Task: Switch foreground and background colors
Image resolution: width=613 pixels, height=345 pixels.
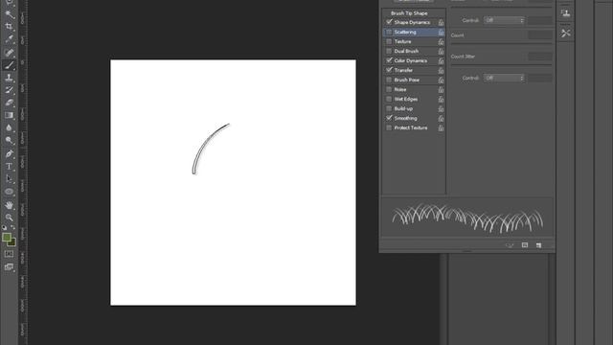Action: [12, 227]
